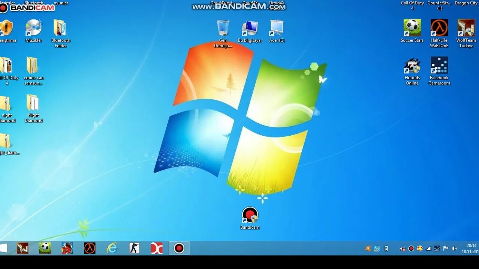
Task: Launch WolfTeam Turkiye desktop shortcut
Action: pos(466,34)
